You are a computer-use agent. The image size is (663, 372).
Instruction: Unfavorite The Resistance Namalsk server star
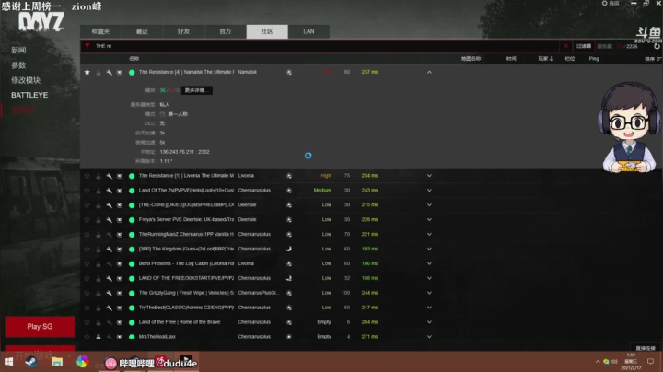click(x=87, y=73)
